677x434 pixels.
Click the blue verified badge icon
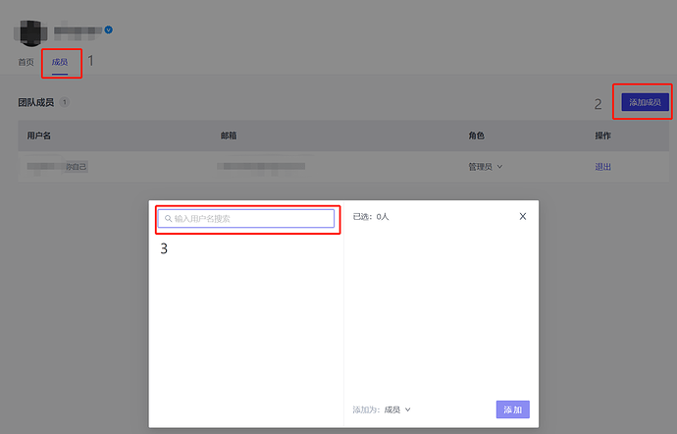108,29
